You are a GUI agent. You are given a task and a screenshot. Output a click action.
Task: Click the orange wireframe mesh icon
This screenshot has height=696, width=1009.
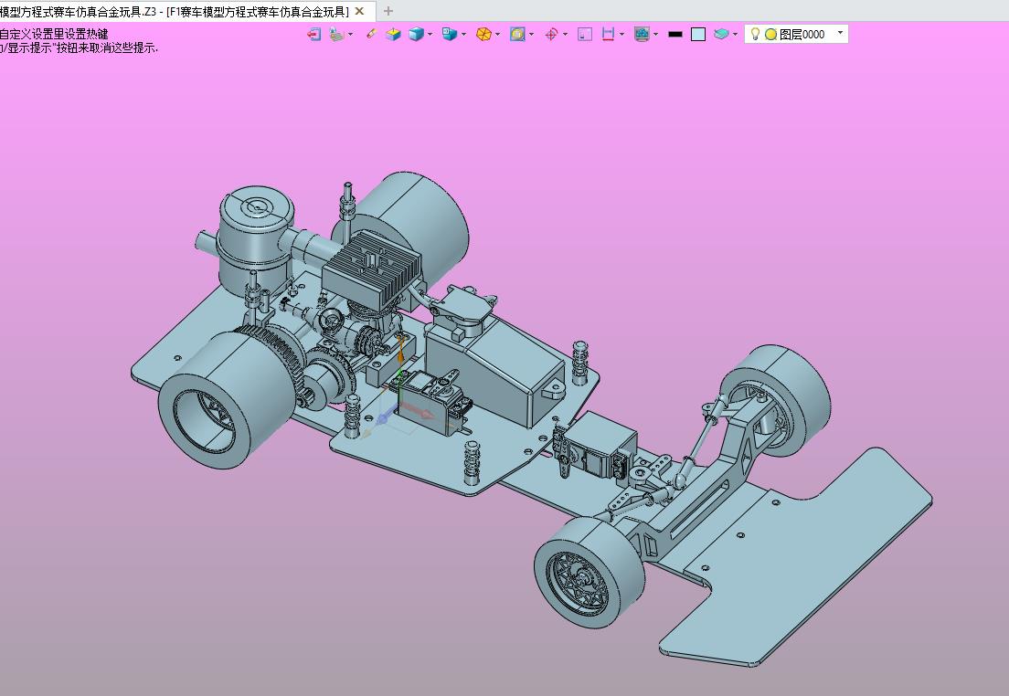pos(484,34)
